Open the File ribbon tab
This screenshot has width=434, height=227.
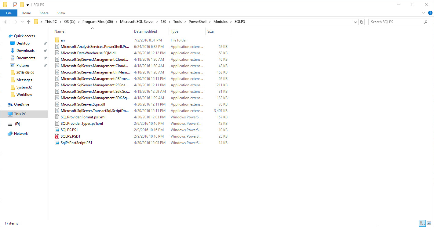pos(9,13)
